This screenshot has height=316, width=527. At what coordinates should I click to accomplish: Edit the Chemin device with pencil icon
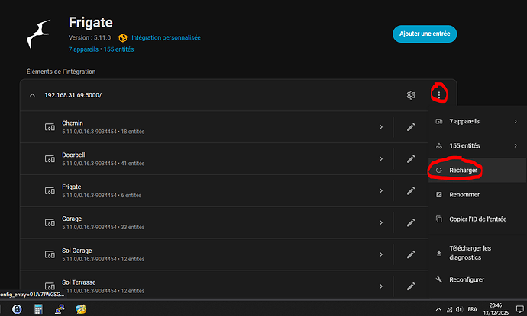pyautogui.click(x=411, y=127)
